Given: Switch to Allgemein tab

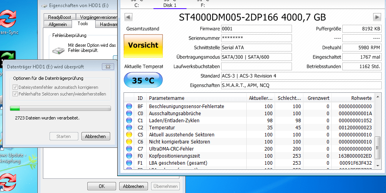Looking at the screenshot, I should [x=57, y=24].
